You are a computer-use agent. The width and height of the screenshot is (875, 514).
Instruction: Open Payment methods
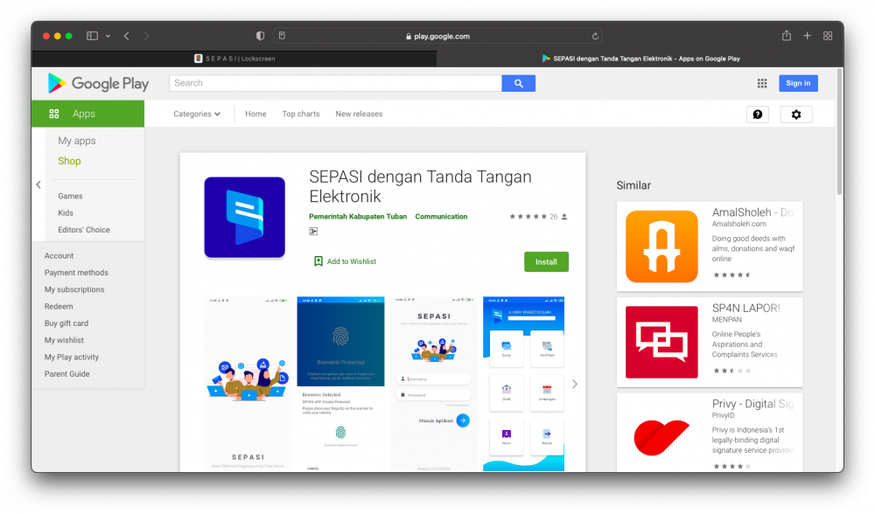[76, 272]
